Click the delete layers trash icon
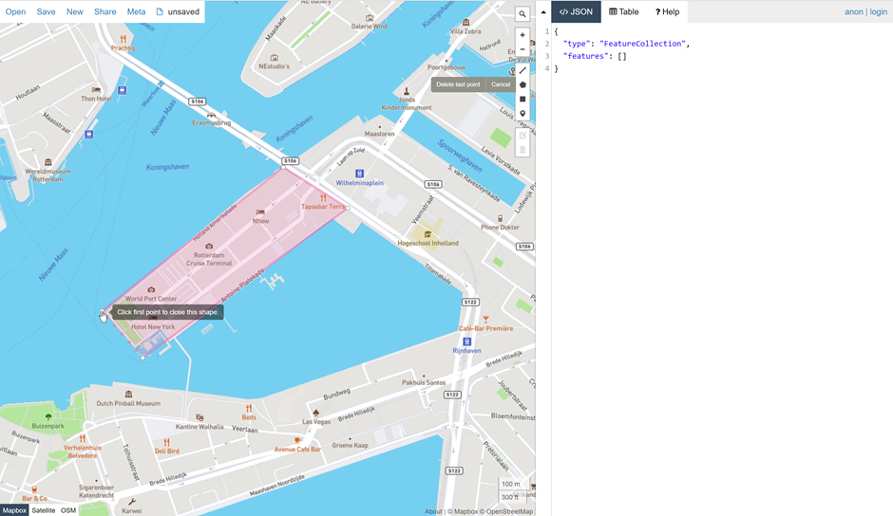Screen dimensions: 893x516 point(522,150)
